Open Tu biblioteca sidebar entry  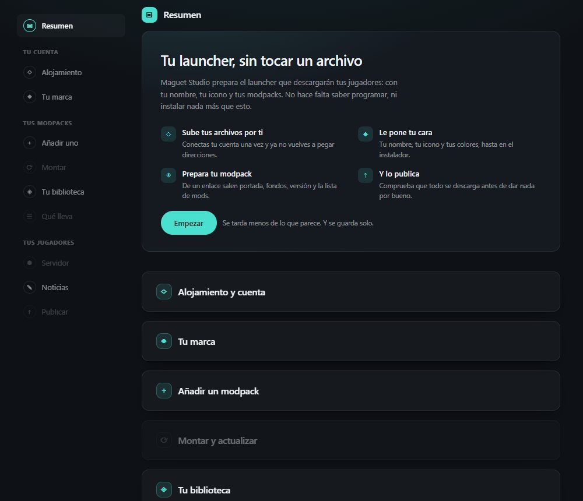point(71,192)
